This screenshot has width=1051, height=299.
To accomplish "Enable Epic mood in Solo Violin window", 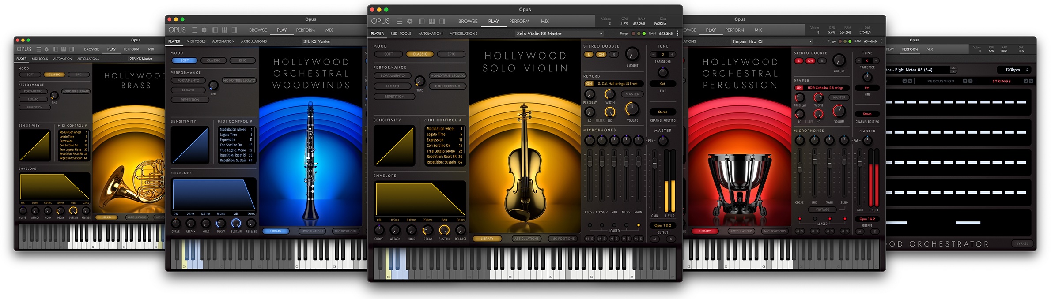I will point(451,54).
